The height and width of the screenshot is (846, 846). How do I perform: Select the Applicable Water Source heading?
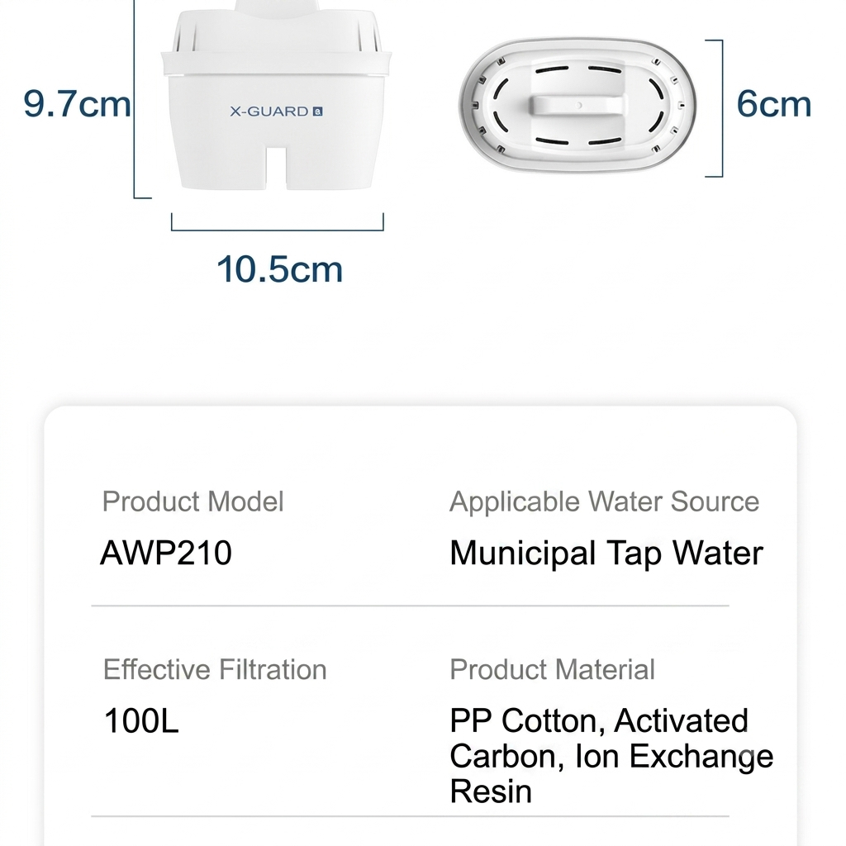[x=604, y=501]
